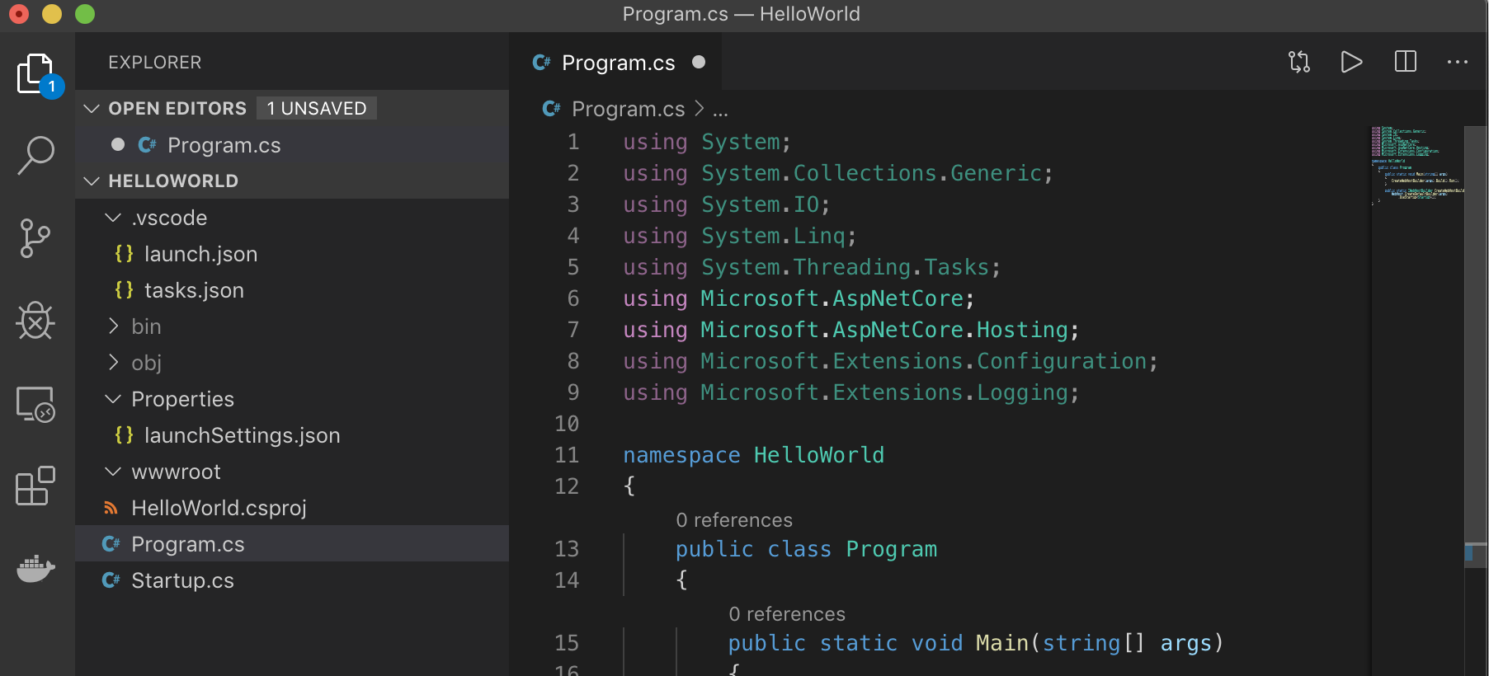
Task: Click 'namespace HelloWorld' code line
Action: (753, 455)
